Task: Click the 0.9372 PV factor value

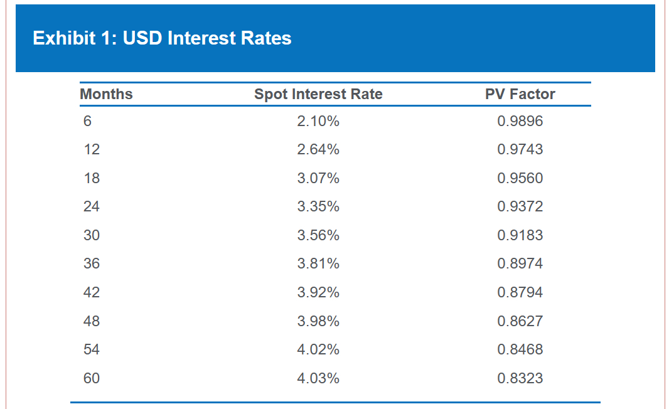Action: (x=520, y=206)
